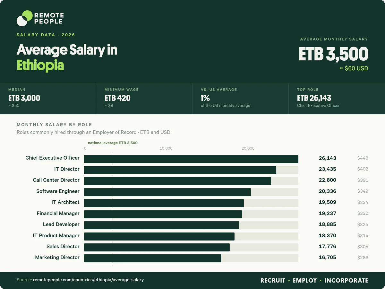Click the '19,237' salary value
This screenshot has width=385, height=289.
pyautogui.click(x=328, y=214)
